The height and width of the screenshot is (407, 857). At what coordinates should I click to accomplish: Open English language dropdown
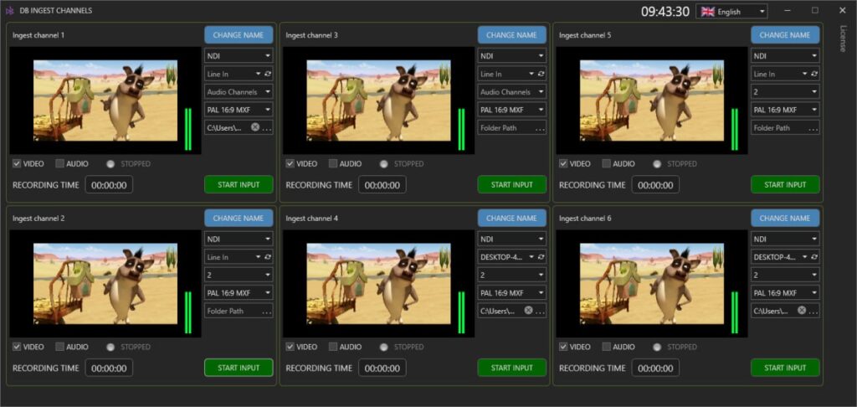[731, 12]
